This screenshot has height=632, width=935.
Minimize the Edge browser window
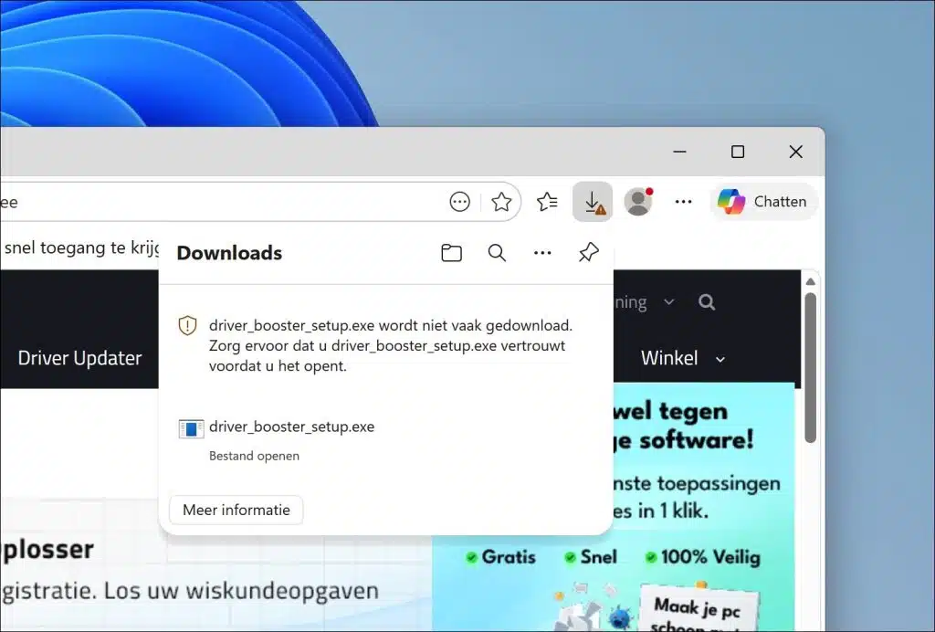[x=679, y=152]
